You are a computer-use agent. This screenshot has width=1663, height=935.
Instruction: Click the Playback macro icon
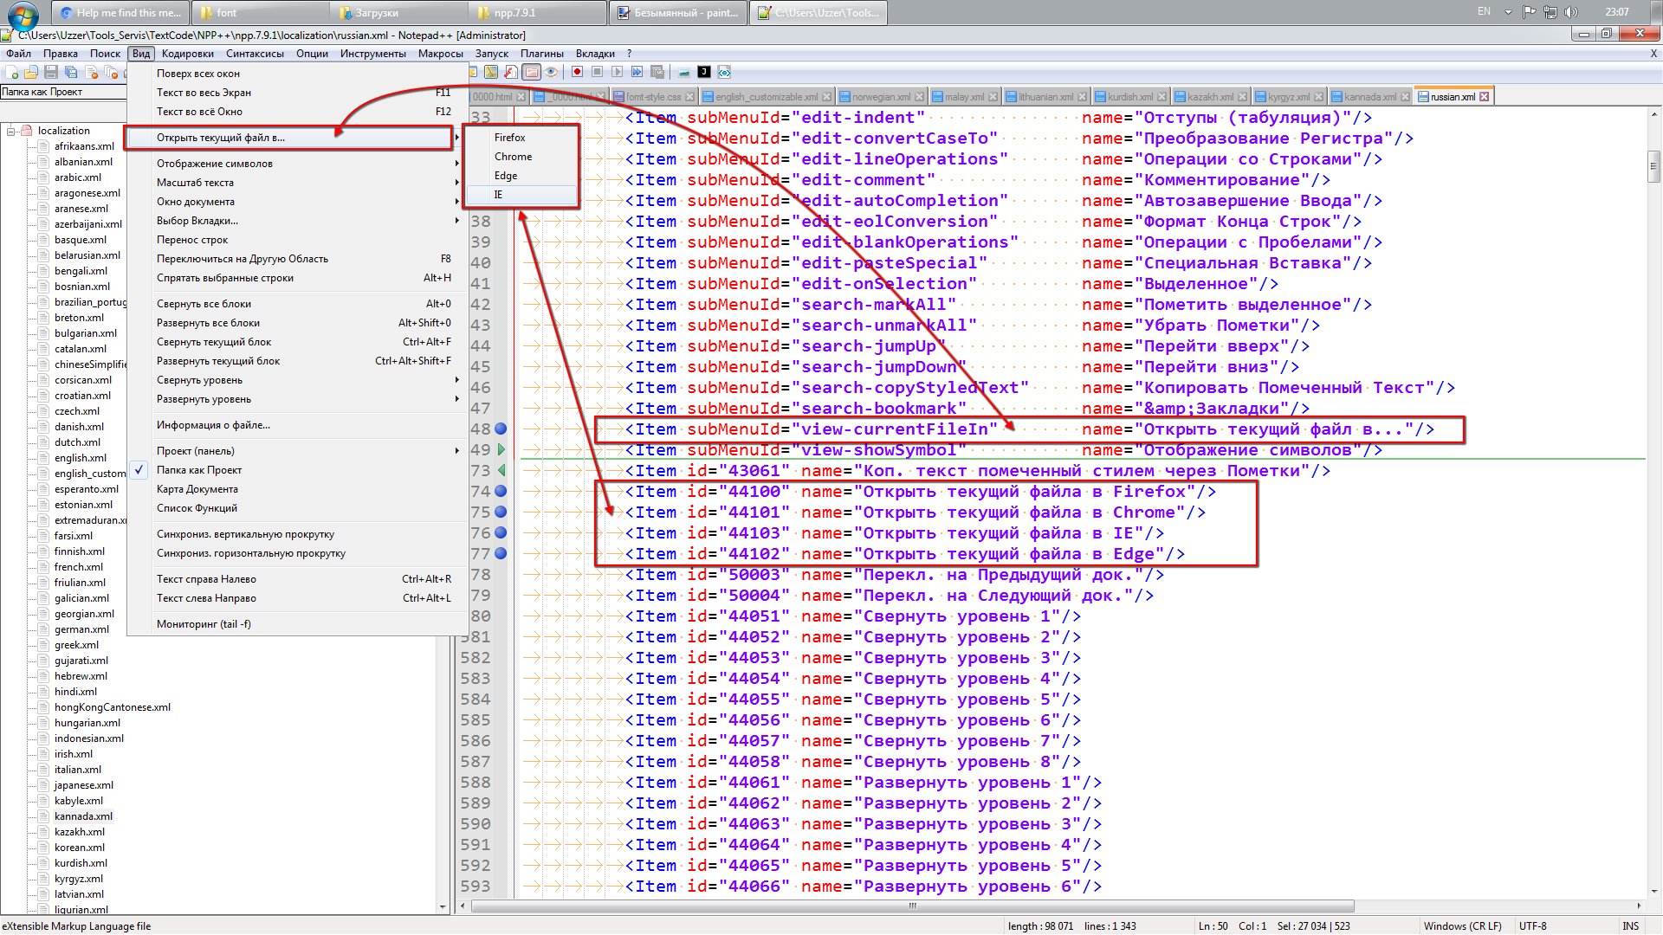[x=617, y=72]
